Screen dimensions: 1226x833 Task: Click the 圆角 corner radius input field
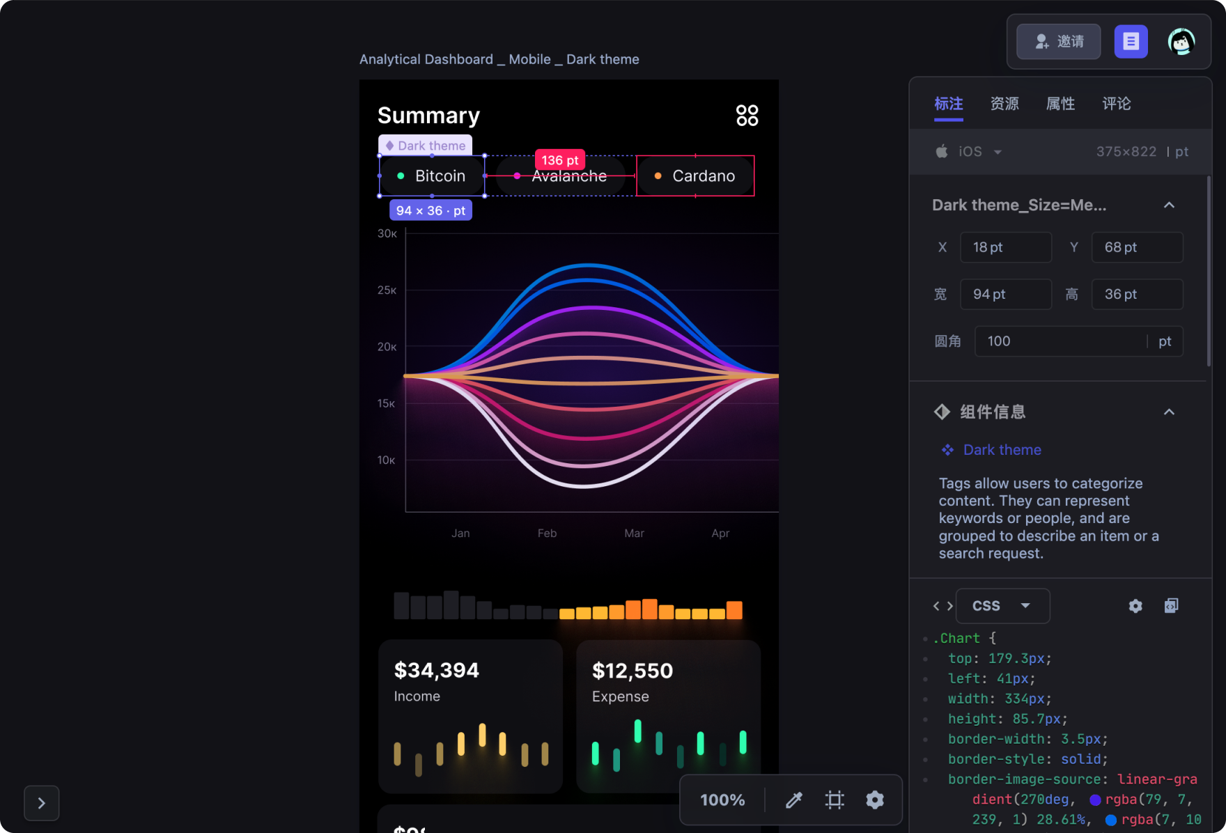[1059, 341]
